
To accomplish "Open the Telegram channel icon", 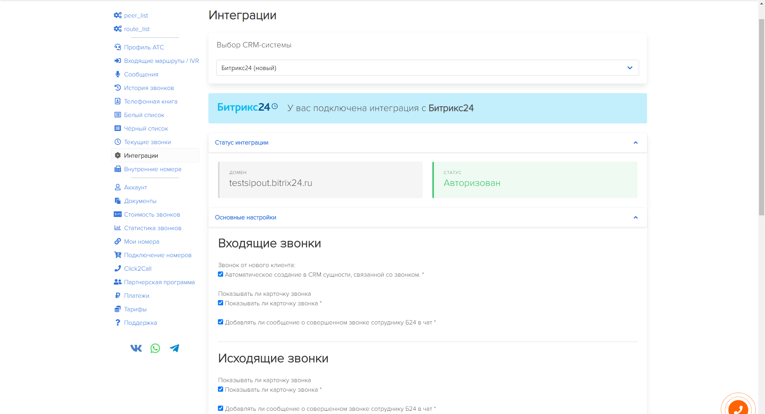I will tap(175, 348).
